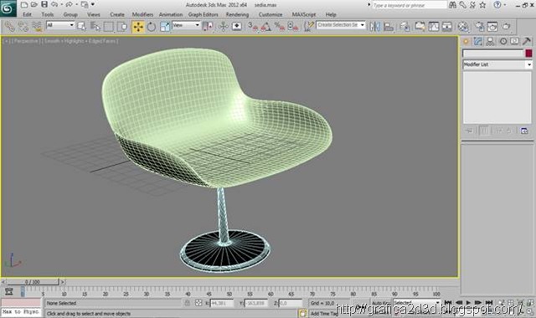Screen dimensions: 536x318
Task: Click Select and Manipulate tool
Action: coord(223,26)
